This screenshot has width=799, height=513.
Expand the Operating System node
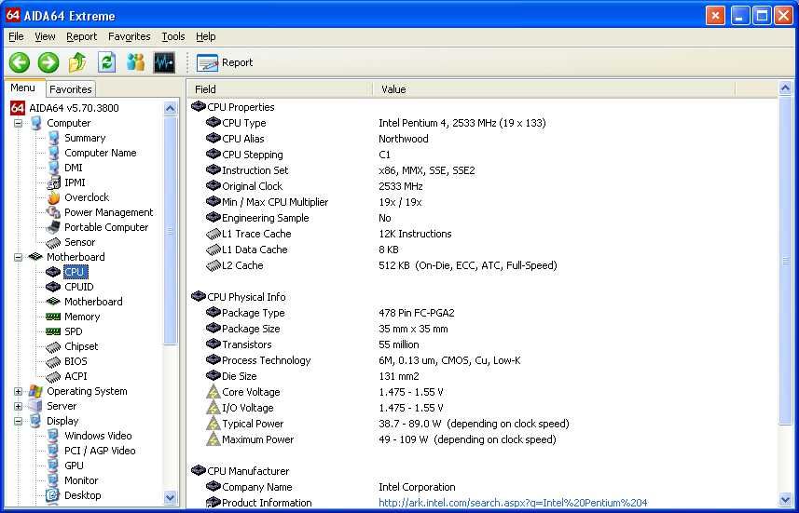point(19,391)
